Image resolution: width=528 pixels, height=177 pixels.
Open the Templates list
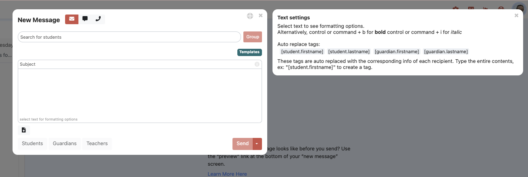(249, 52)
